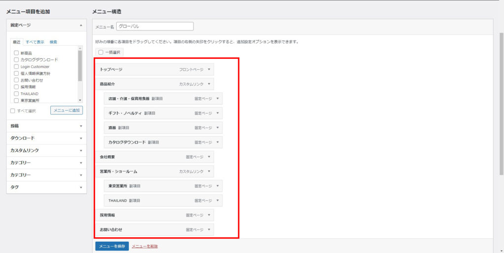Open the 営業所・ショールーム item options arrow
The height and width of the screenshot is (253, 504).
209,171
